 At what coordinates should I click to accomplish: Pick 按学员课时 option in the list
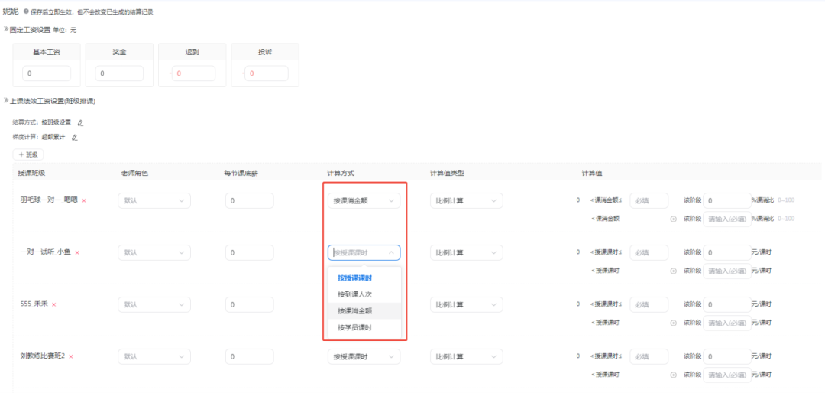point(354,328)
